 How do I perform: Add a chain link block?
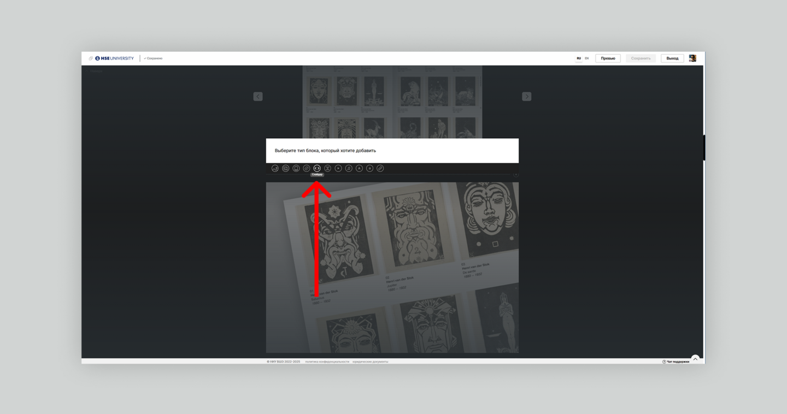coord(380,168)
